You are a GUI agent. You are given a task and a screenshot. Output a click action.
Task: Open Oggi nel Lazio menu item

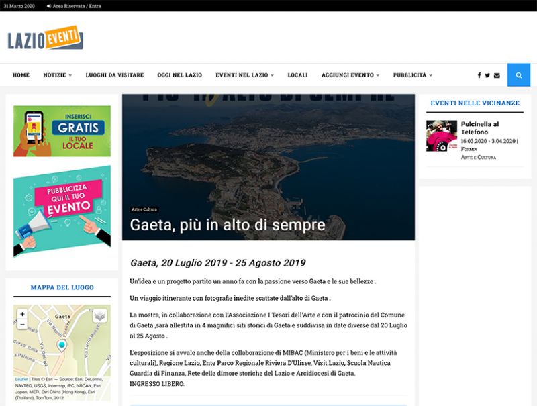click(179, 75)
